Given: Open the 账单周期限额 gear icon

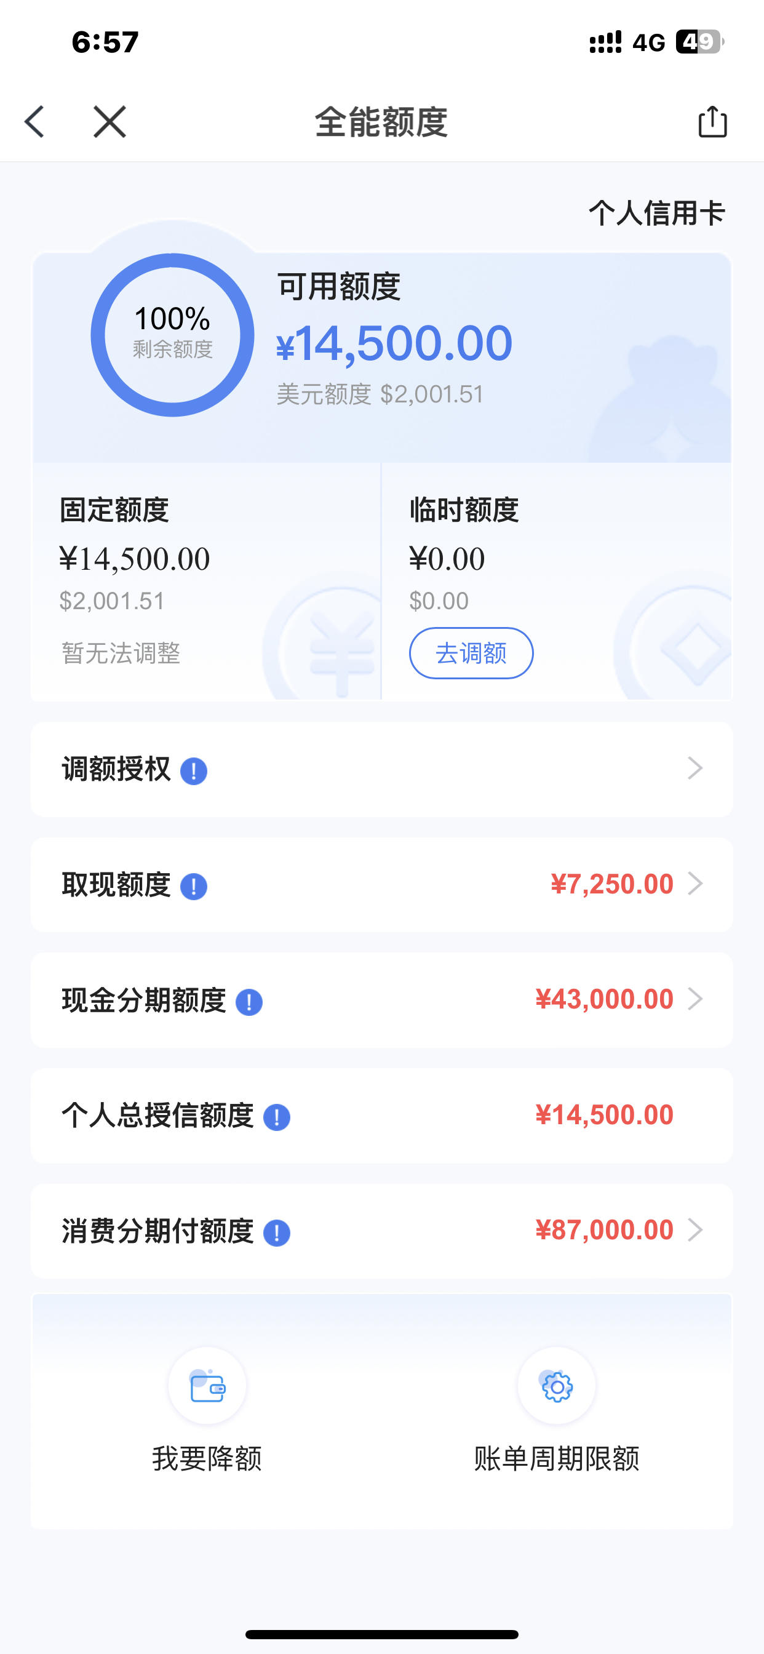Looking at the screenshot, I should (x=557, y=1386).
